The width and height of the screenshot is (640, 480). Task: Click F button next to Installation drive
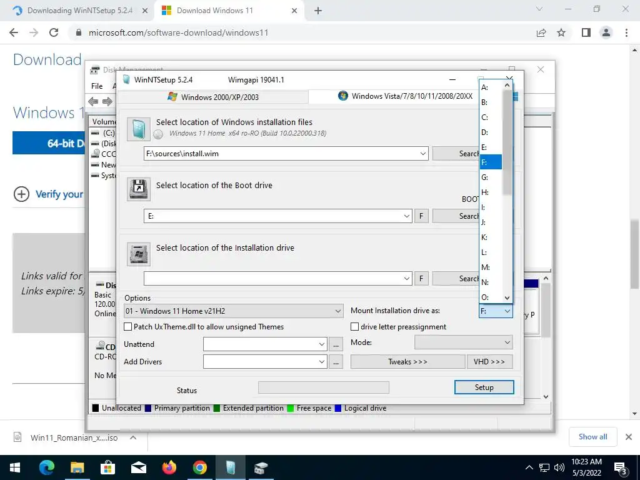coord(421,279)
